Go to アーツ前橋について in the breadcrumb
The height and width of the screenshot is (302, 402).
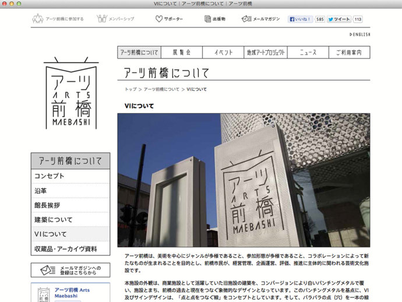point(161,89)
